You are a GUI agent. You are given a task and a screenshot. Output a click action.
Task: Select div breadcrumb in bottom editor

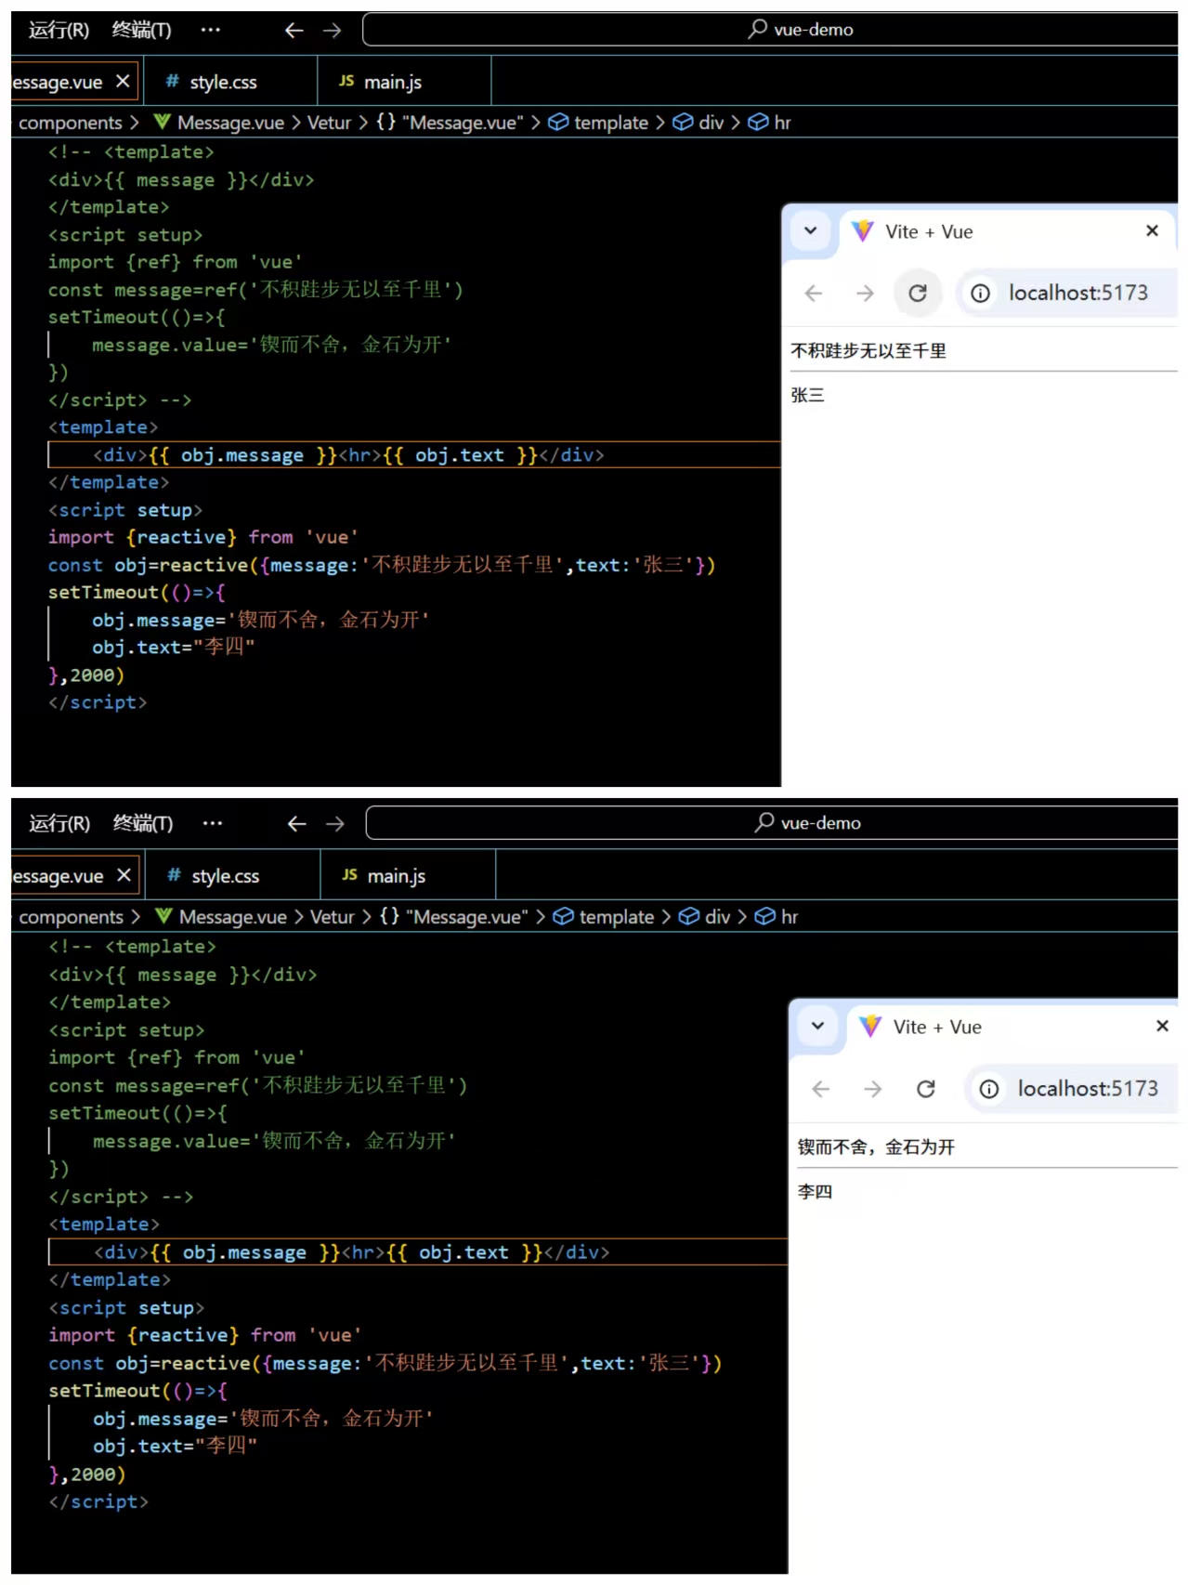pos(705,918)
